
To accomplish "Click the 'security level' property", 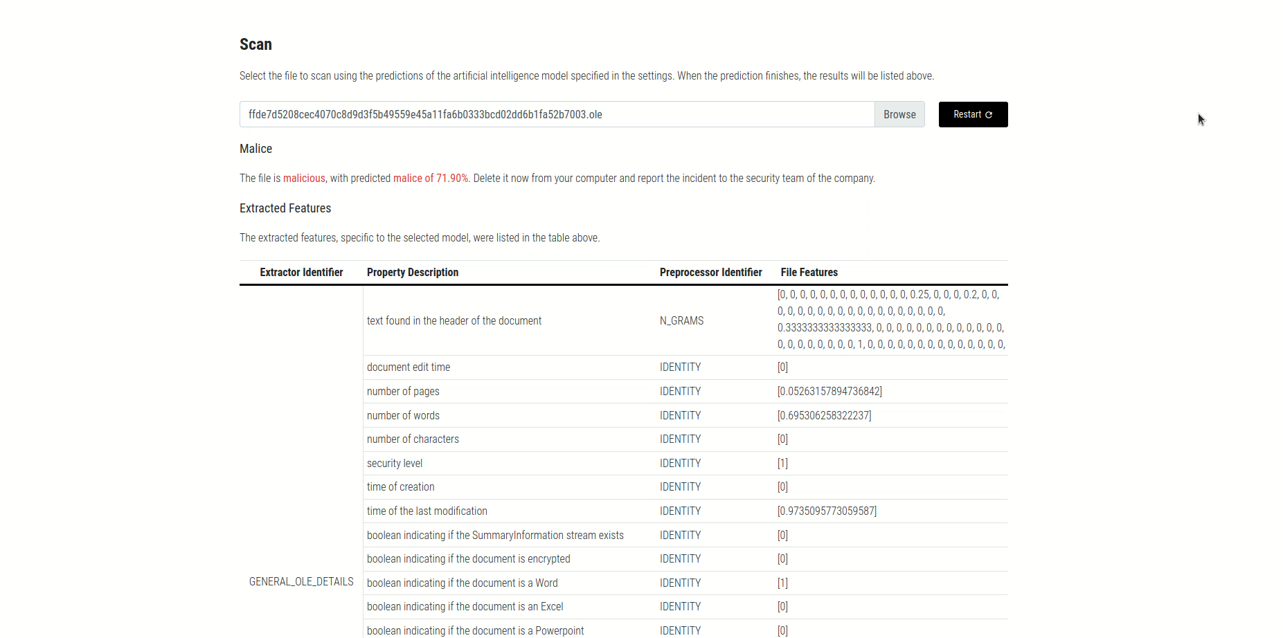I will click(395, 464).
